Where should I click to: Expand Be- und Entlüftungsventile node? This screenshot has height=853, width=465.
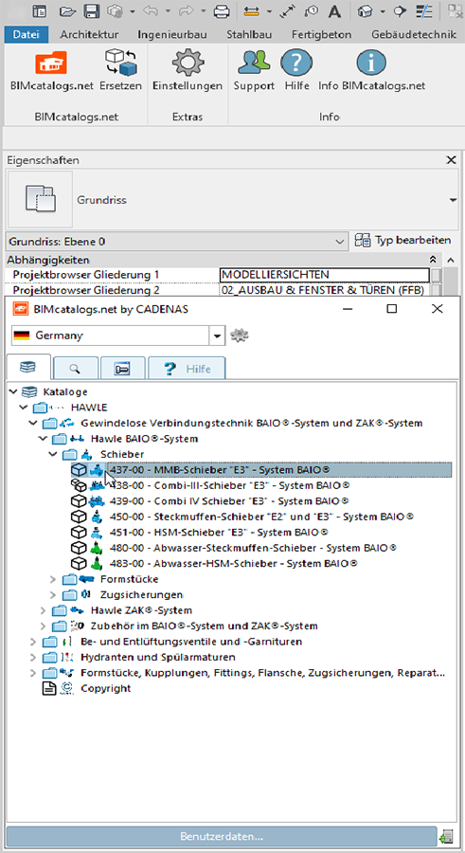(32, 642)
